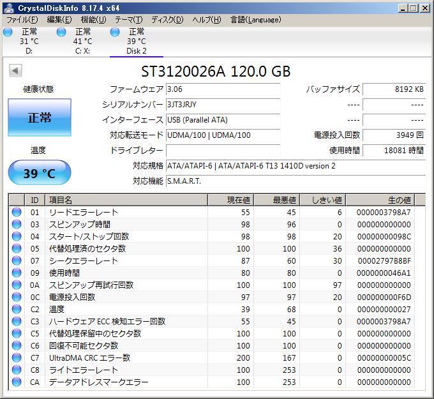Click raw value 0000000046A1

point(384,273)
